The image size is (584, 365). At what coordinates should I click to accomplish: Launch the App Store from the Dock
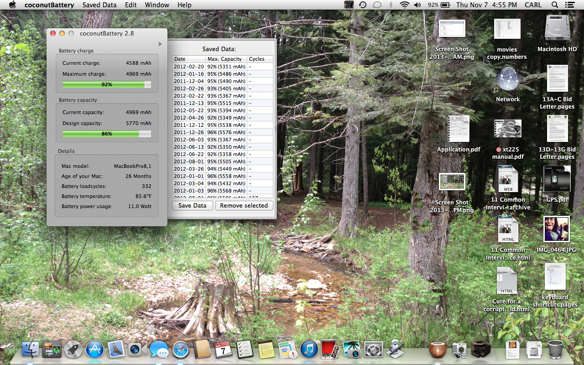[x=95, y=349]
